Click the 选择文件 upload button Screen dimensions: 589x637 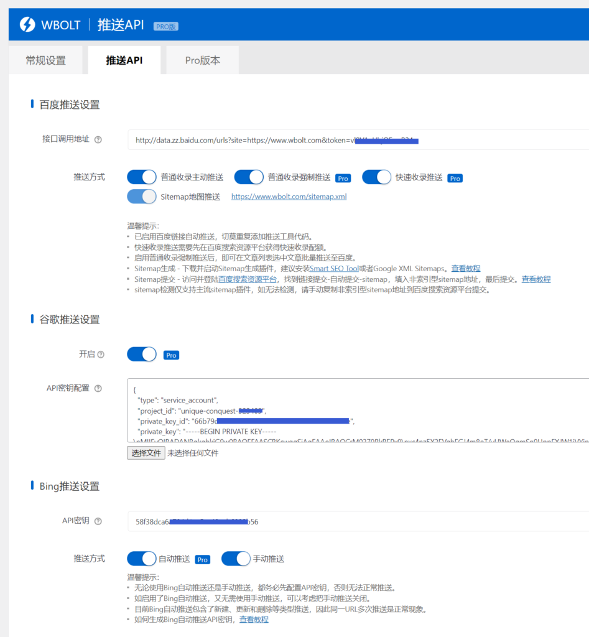point(146,452)
